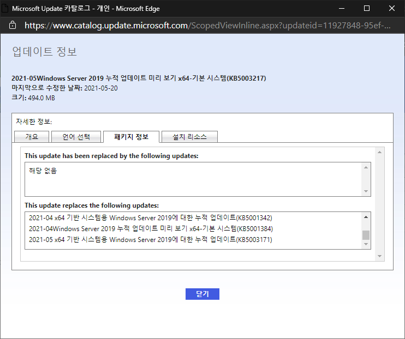Open the 설치 리소스 tab
405x339 pixels.
click(189, 137)
